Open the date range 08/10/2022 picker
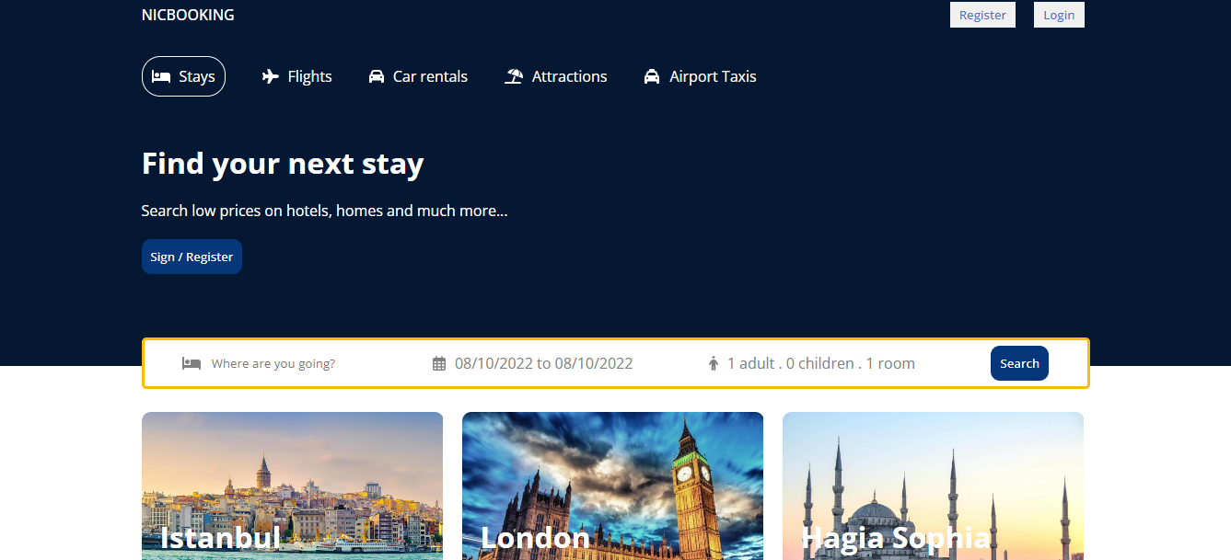This screenshot has width=1231, height=560. [x=544, y=363]
